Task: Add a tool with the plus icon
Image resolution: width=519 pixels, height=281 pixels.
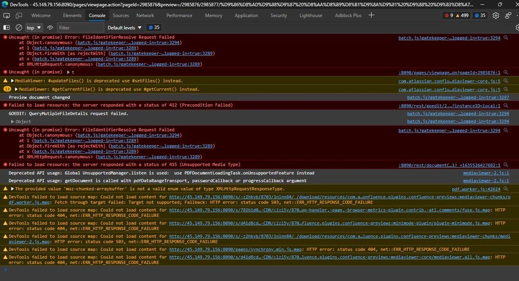Action: [x=371, y=15]
